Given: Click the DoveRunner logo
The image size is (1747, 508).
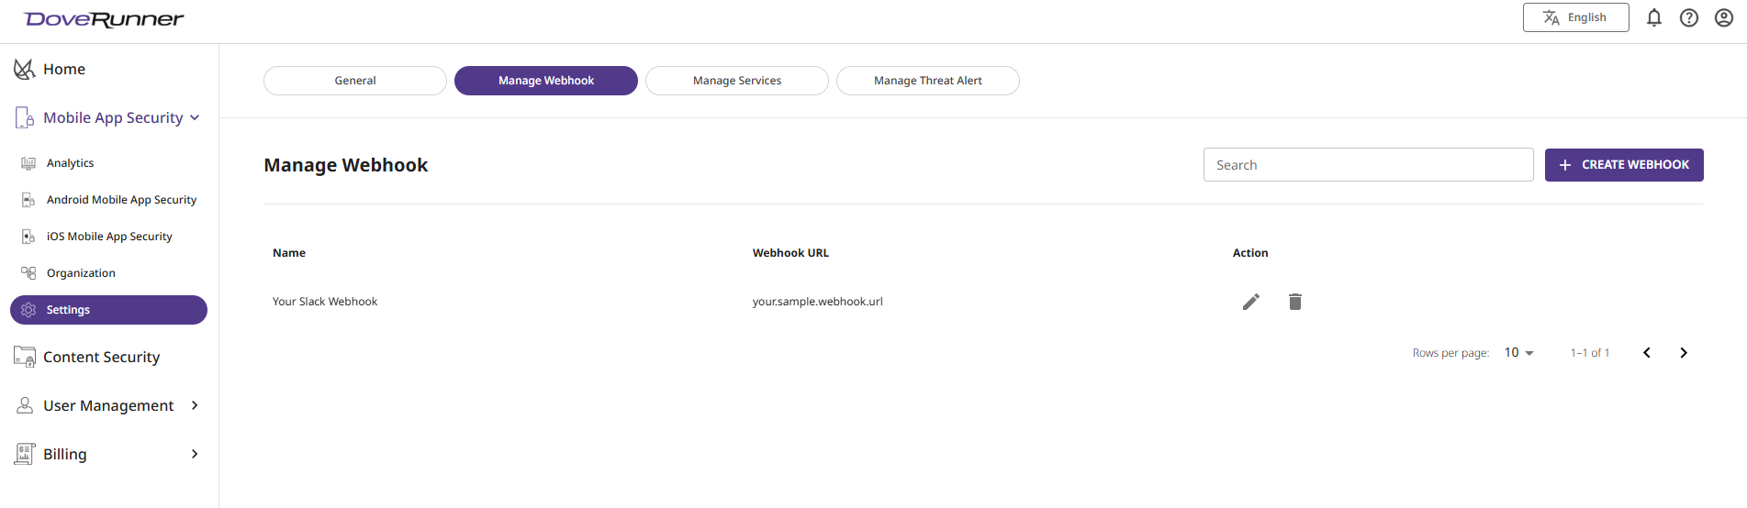Looking at the screenshot, I should (104, 19).
